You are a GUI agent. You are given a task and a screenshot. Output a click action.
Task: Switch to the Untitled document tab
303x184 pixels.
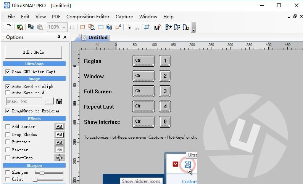[95, 37]
